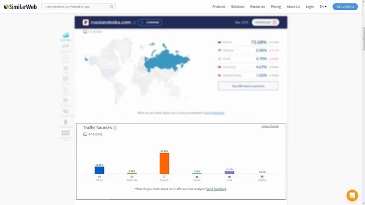Click the page vertical scrollbar thumb
Viewport: 365px width, 205px height.
coord(363,38)
